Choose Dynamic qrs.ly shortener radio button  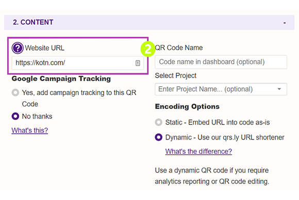tap(159, 137)
